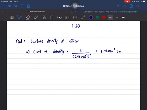Viewport: 147px width, 110px height.
Task: Tap the handwritten fraction expression
Action: coord(81,54)
